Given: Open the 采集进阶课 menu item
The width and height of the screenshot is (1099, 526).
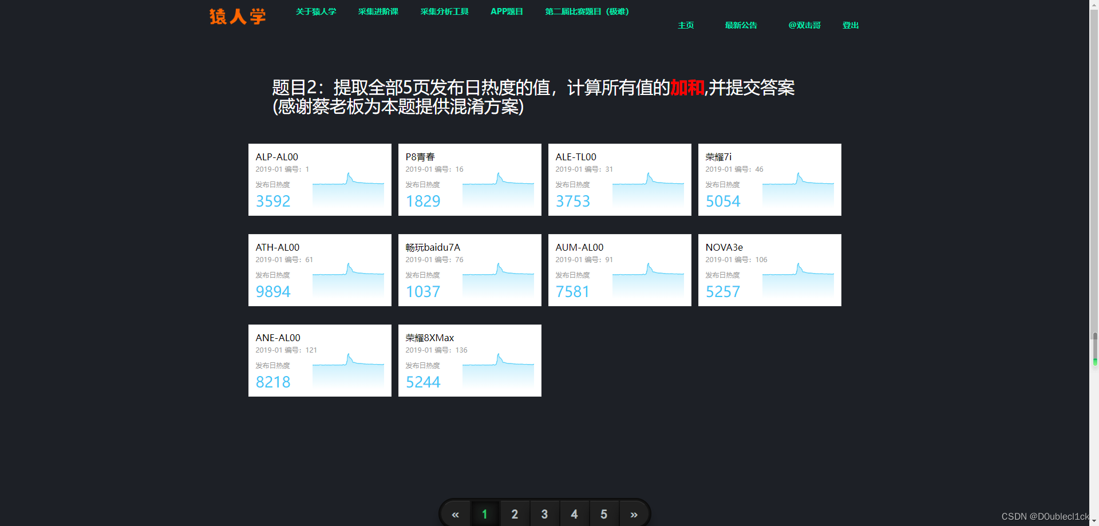Looking at the screenshot, I should point(378,11).
